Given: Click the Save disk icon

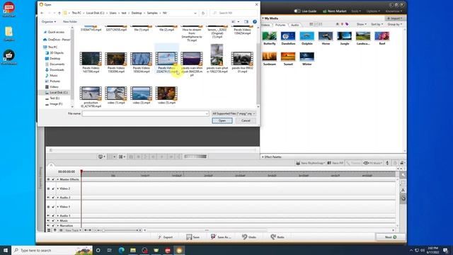Looking at the screenshot, I should click(x=189, y=237).
